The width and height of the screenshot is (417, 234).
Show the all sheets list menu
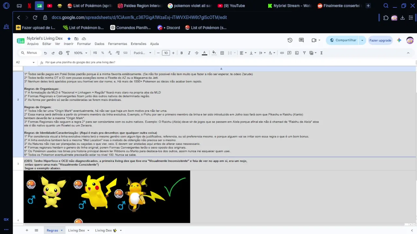36,230
